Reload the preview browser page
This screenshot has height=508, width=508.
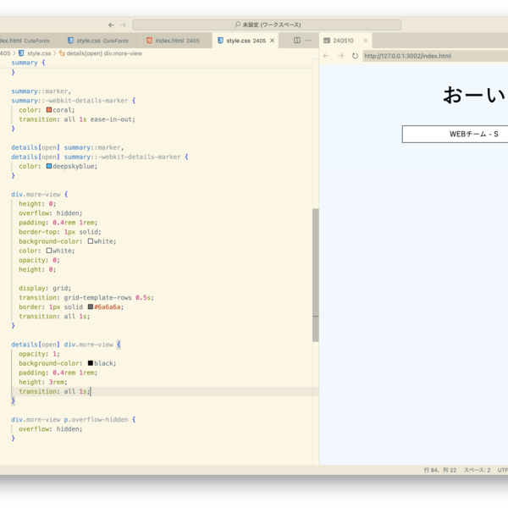355,56
